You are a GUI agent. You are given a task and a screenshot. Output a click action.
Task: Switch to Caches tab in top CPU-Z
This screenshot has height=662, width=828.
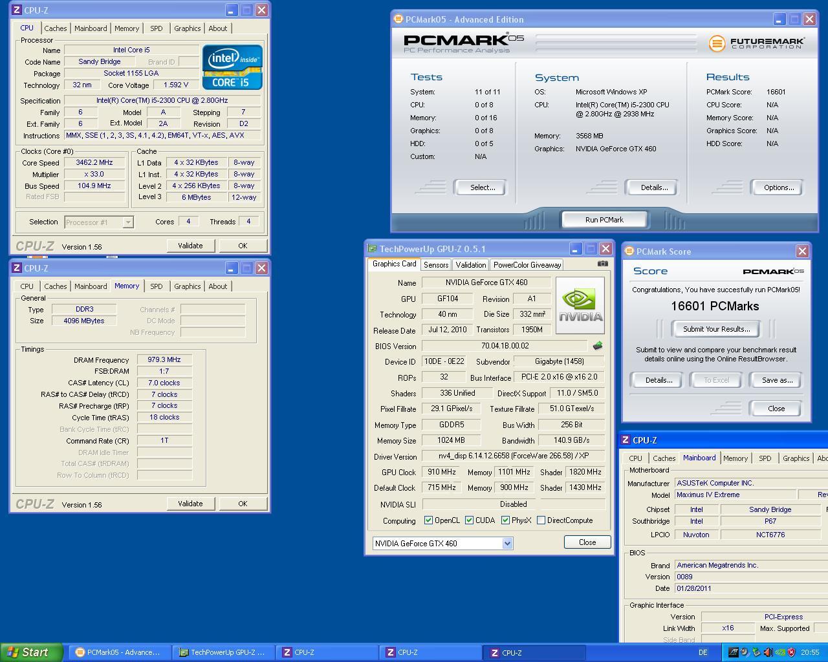tap(55, 28)
